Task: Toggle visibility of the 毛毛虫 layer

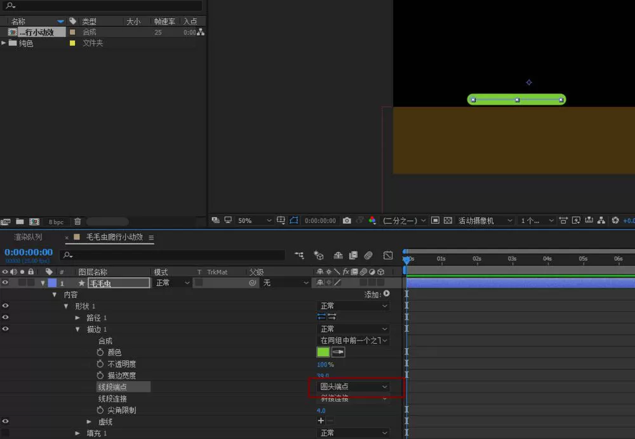Action: click(x=5, y=283)
